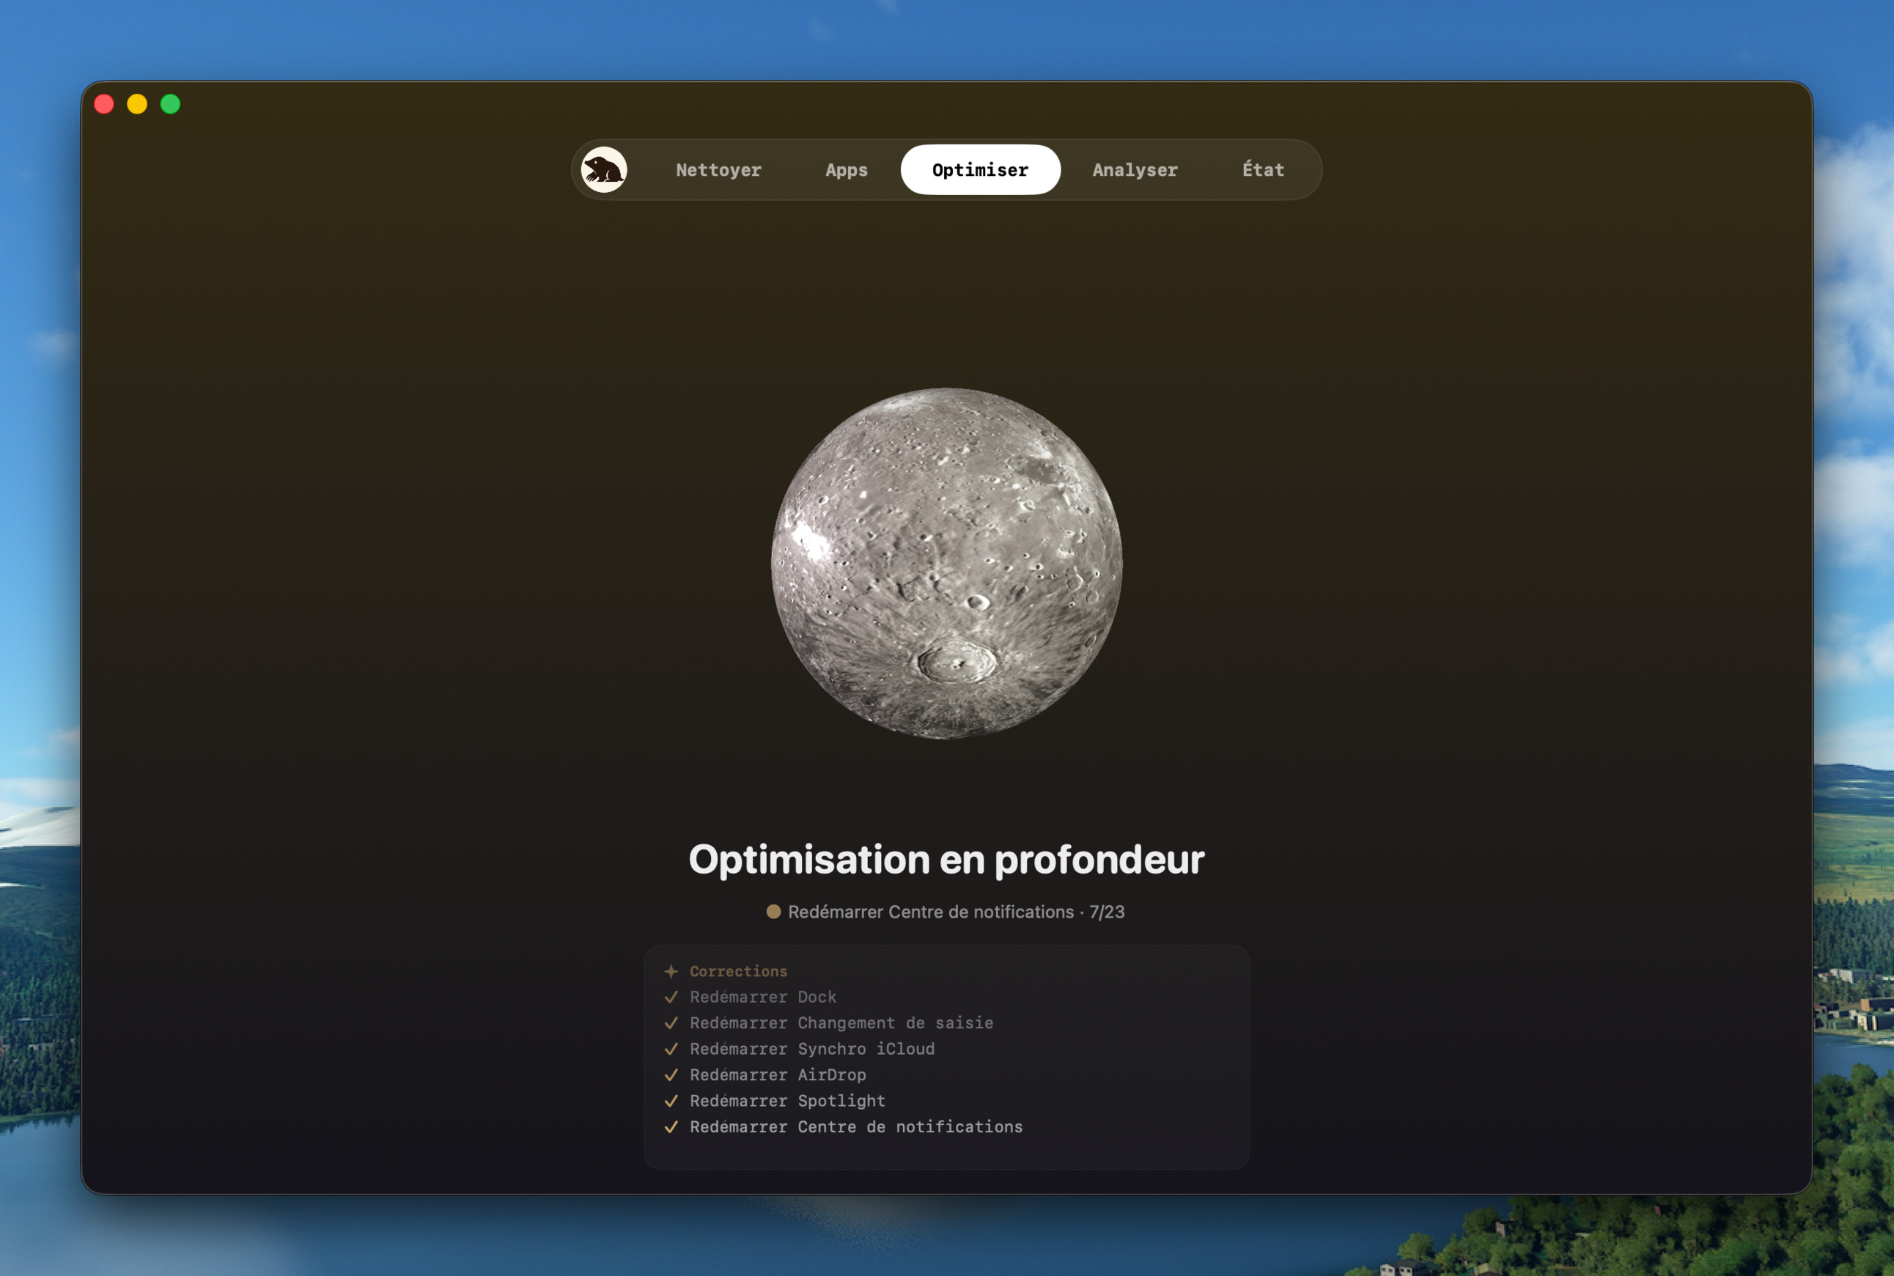Click the checkmark beside Redémarrer Synchro iCloud
The width and height of the screenshot is (1894, 1276).
pyautogui.click(x=671, y=1049)
